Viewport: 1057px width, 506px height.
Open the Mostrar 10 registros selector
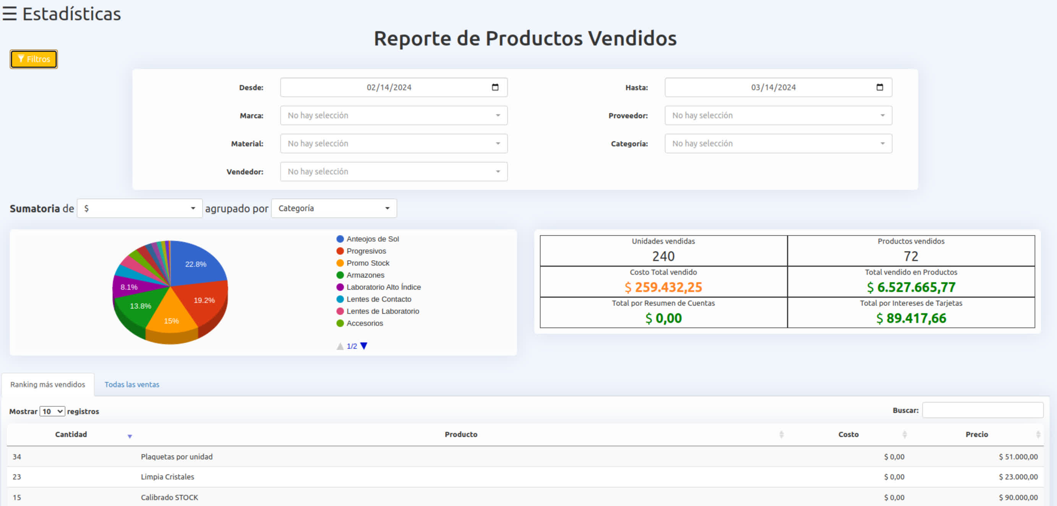[52, 411]
